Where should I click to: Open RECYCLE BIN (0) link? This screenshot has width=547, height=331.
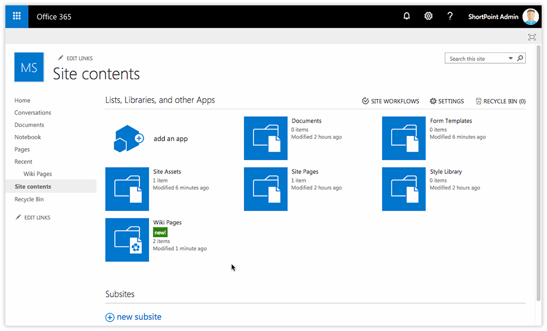[500, 101]
